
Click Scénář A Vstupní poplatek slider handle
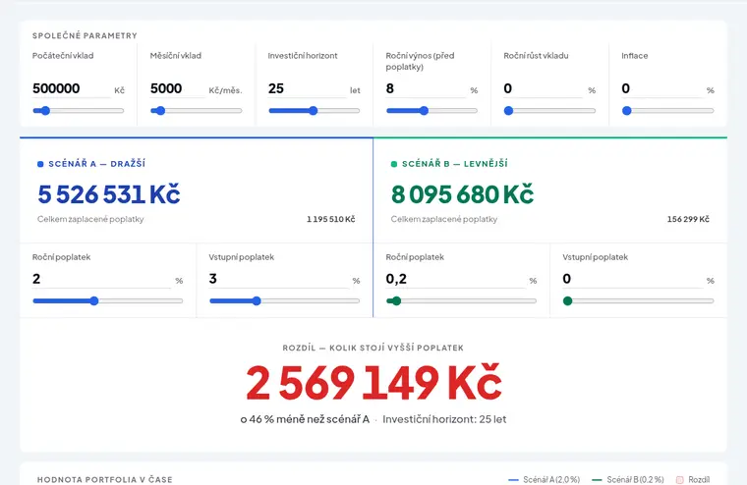[257, 300]
